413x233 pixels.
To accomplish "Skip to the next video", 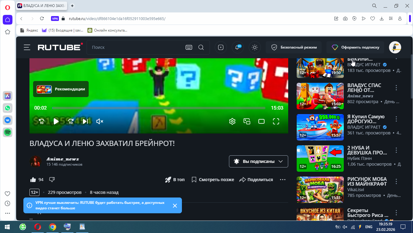I will tap(85, 121).
